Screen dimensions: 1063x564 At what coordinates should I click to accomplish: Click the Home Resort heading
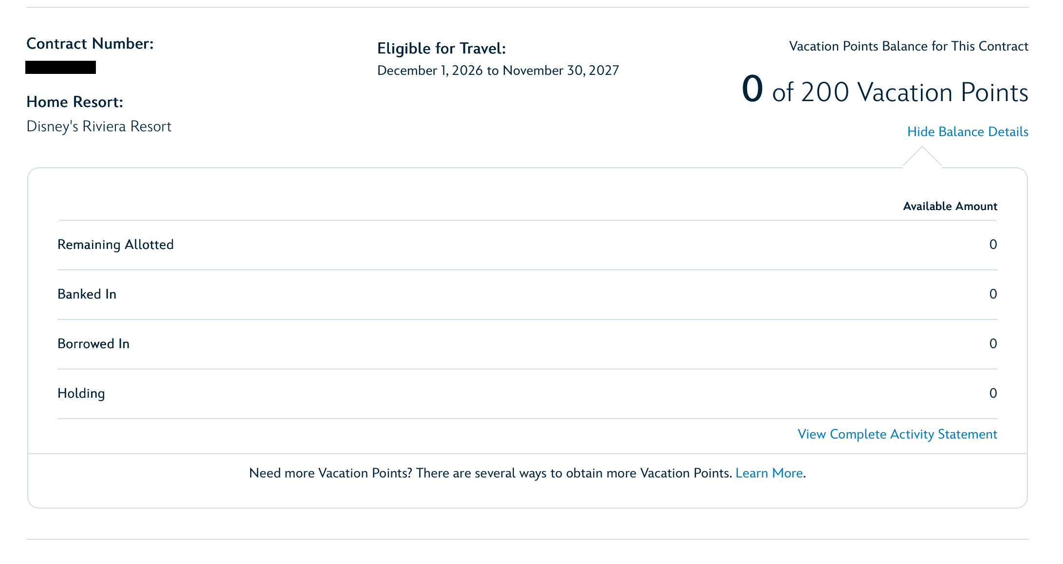[x=75, y=102]
